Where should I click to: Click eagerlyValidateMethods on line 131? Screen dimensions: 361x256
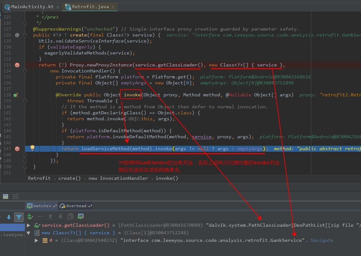[76, 53]
